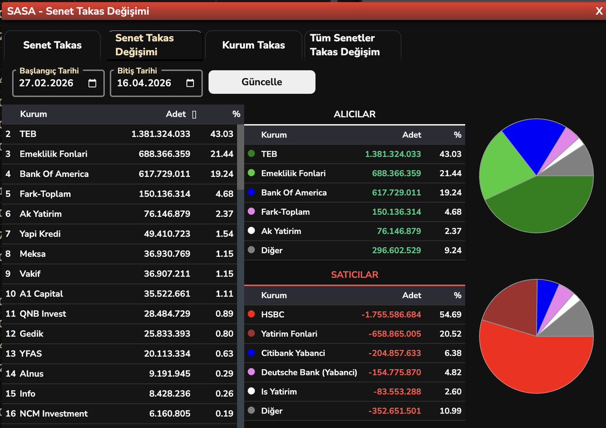
Task: Click the Kurum column header in left table
Action: (33, 114)
